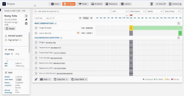Click the back arrow next to Patient
Screen dimensions: 184x96
click(4, 4)
